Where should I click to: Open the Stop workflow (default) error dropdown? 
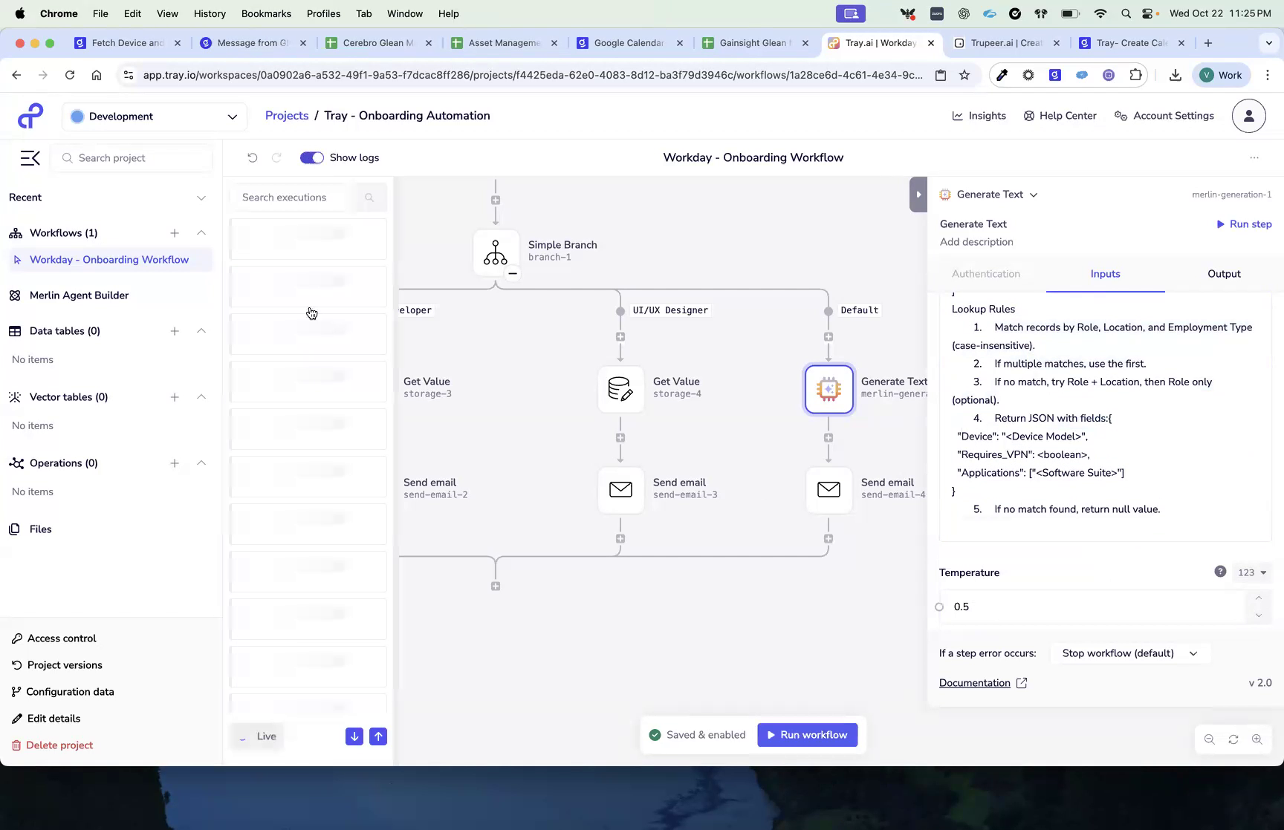(1129, 653)
